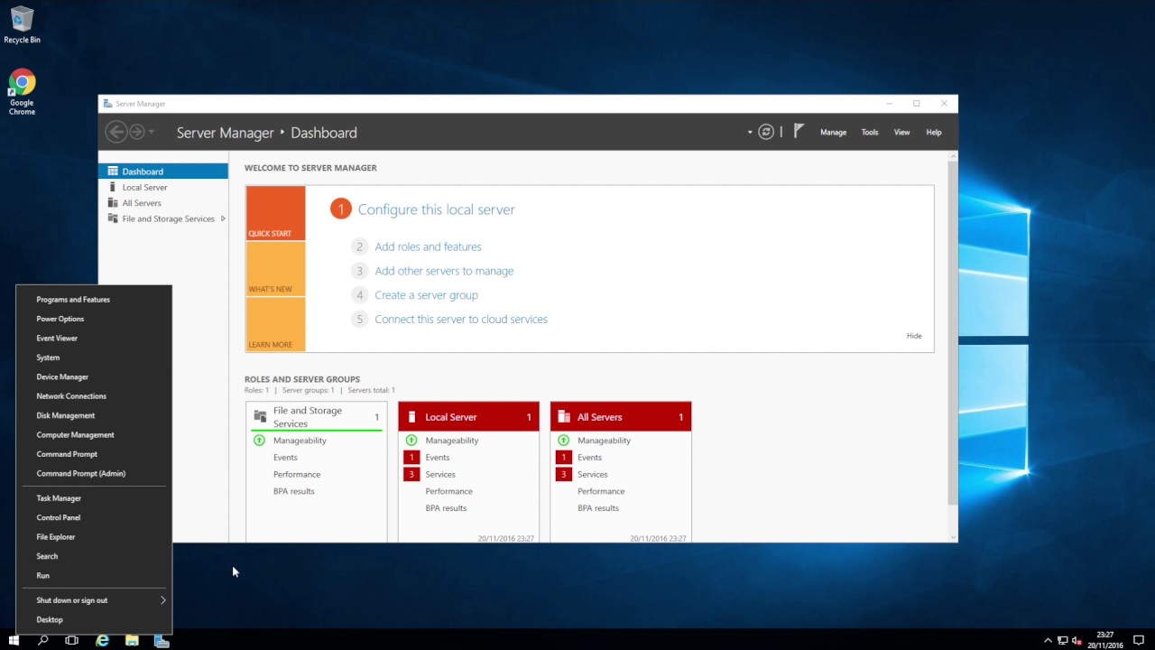Click File and Storage Services sidebar icon
1155x650 pixels.
(113, 218)
